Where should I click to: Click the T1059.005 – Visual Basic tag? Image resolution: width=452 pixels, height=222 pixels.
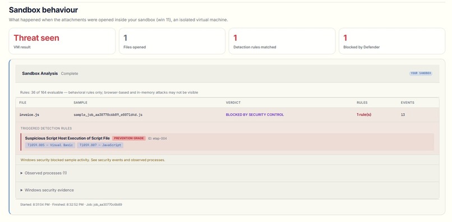(x=50, y=145)
